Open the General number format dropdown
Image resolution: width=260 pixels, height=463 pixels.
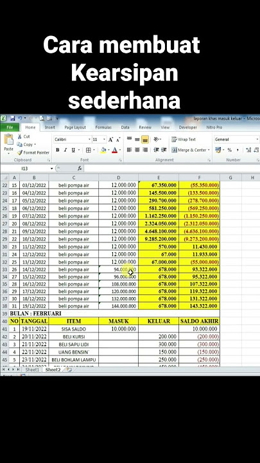257,140
